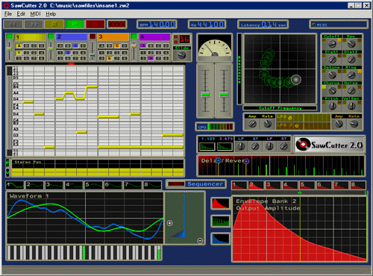Click the Dist1 knob
This screenshot has width=373, height=276.
coord(332,60)
